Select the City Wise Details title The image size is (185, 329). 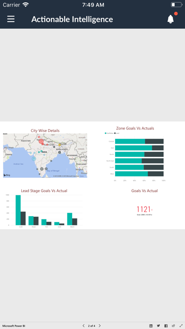[45, 130]
